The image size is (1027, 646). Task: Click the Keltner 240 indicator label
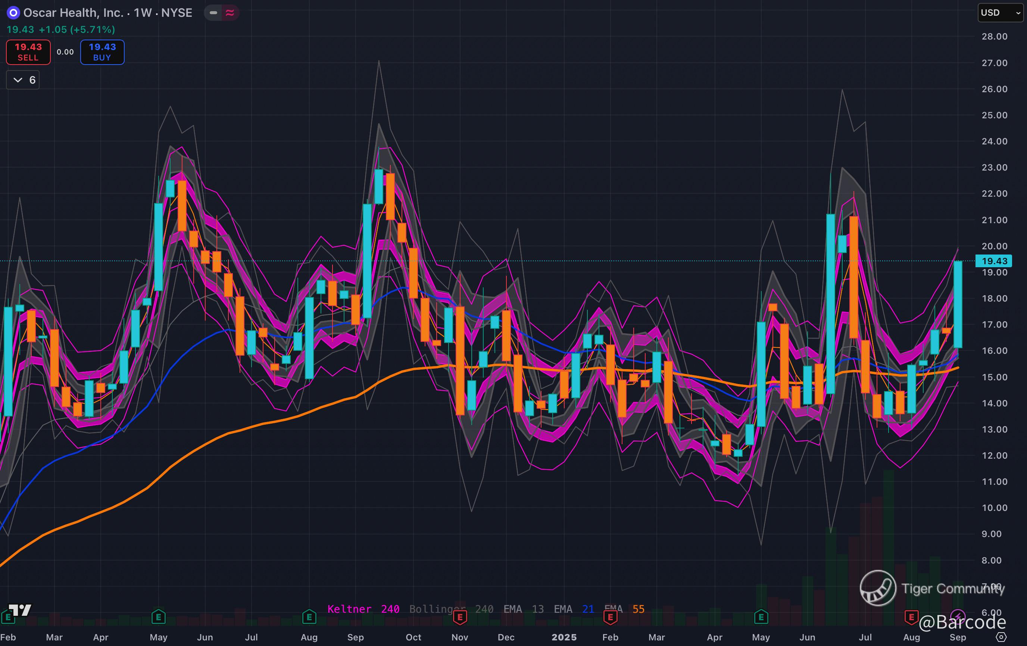click(x=363, y=609)
